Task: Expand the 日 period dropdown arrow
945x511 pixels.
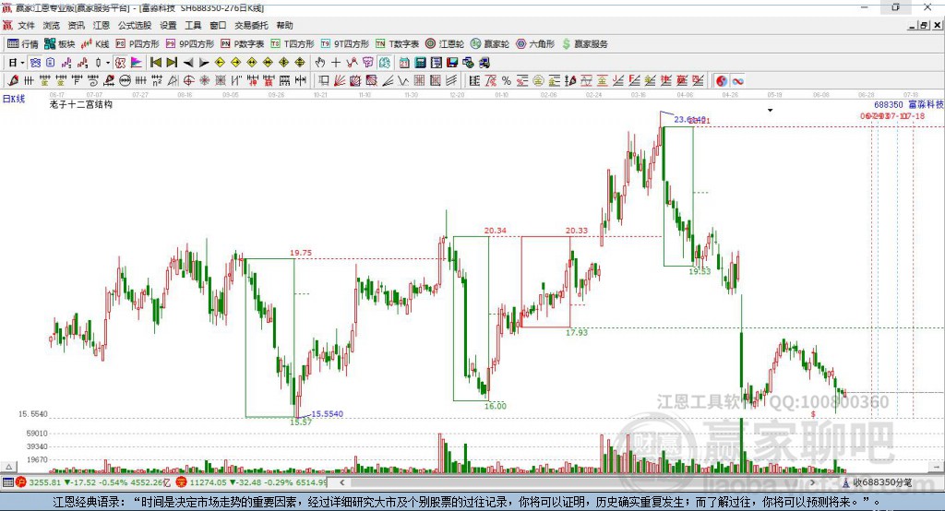Action: coord(22,63)
